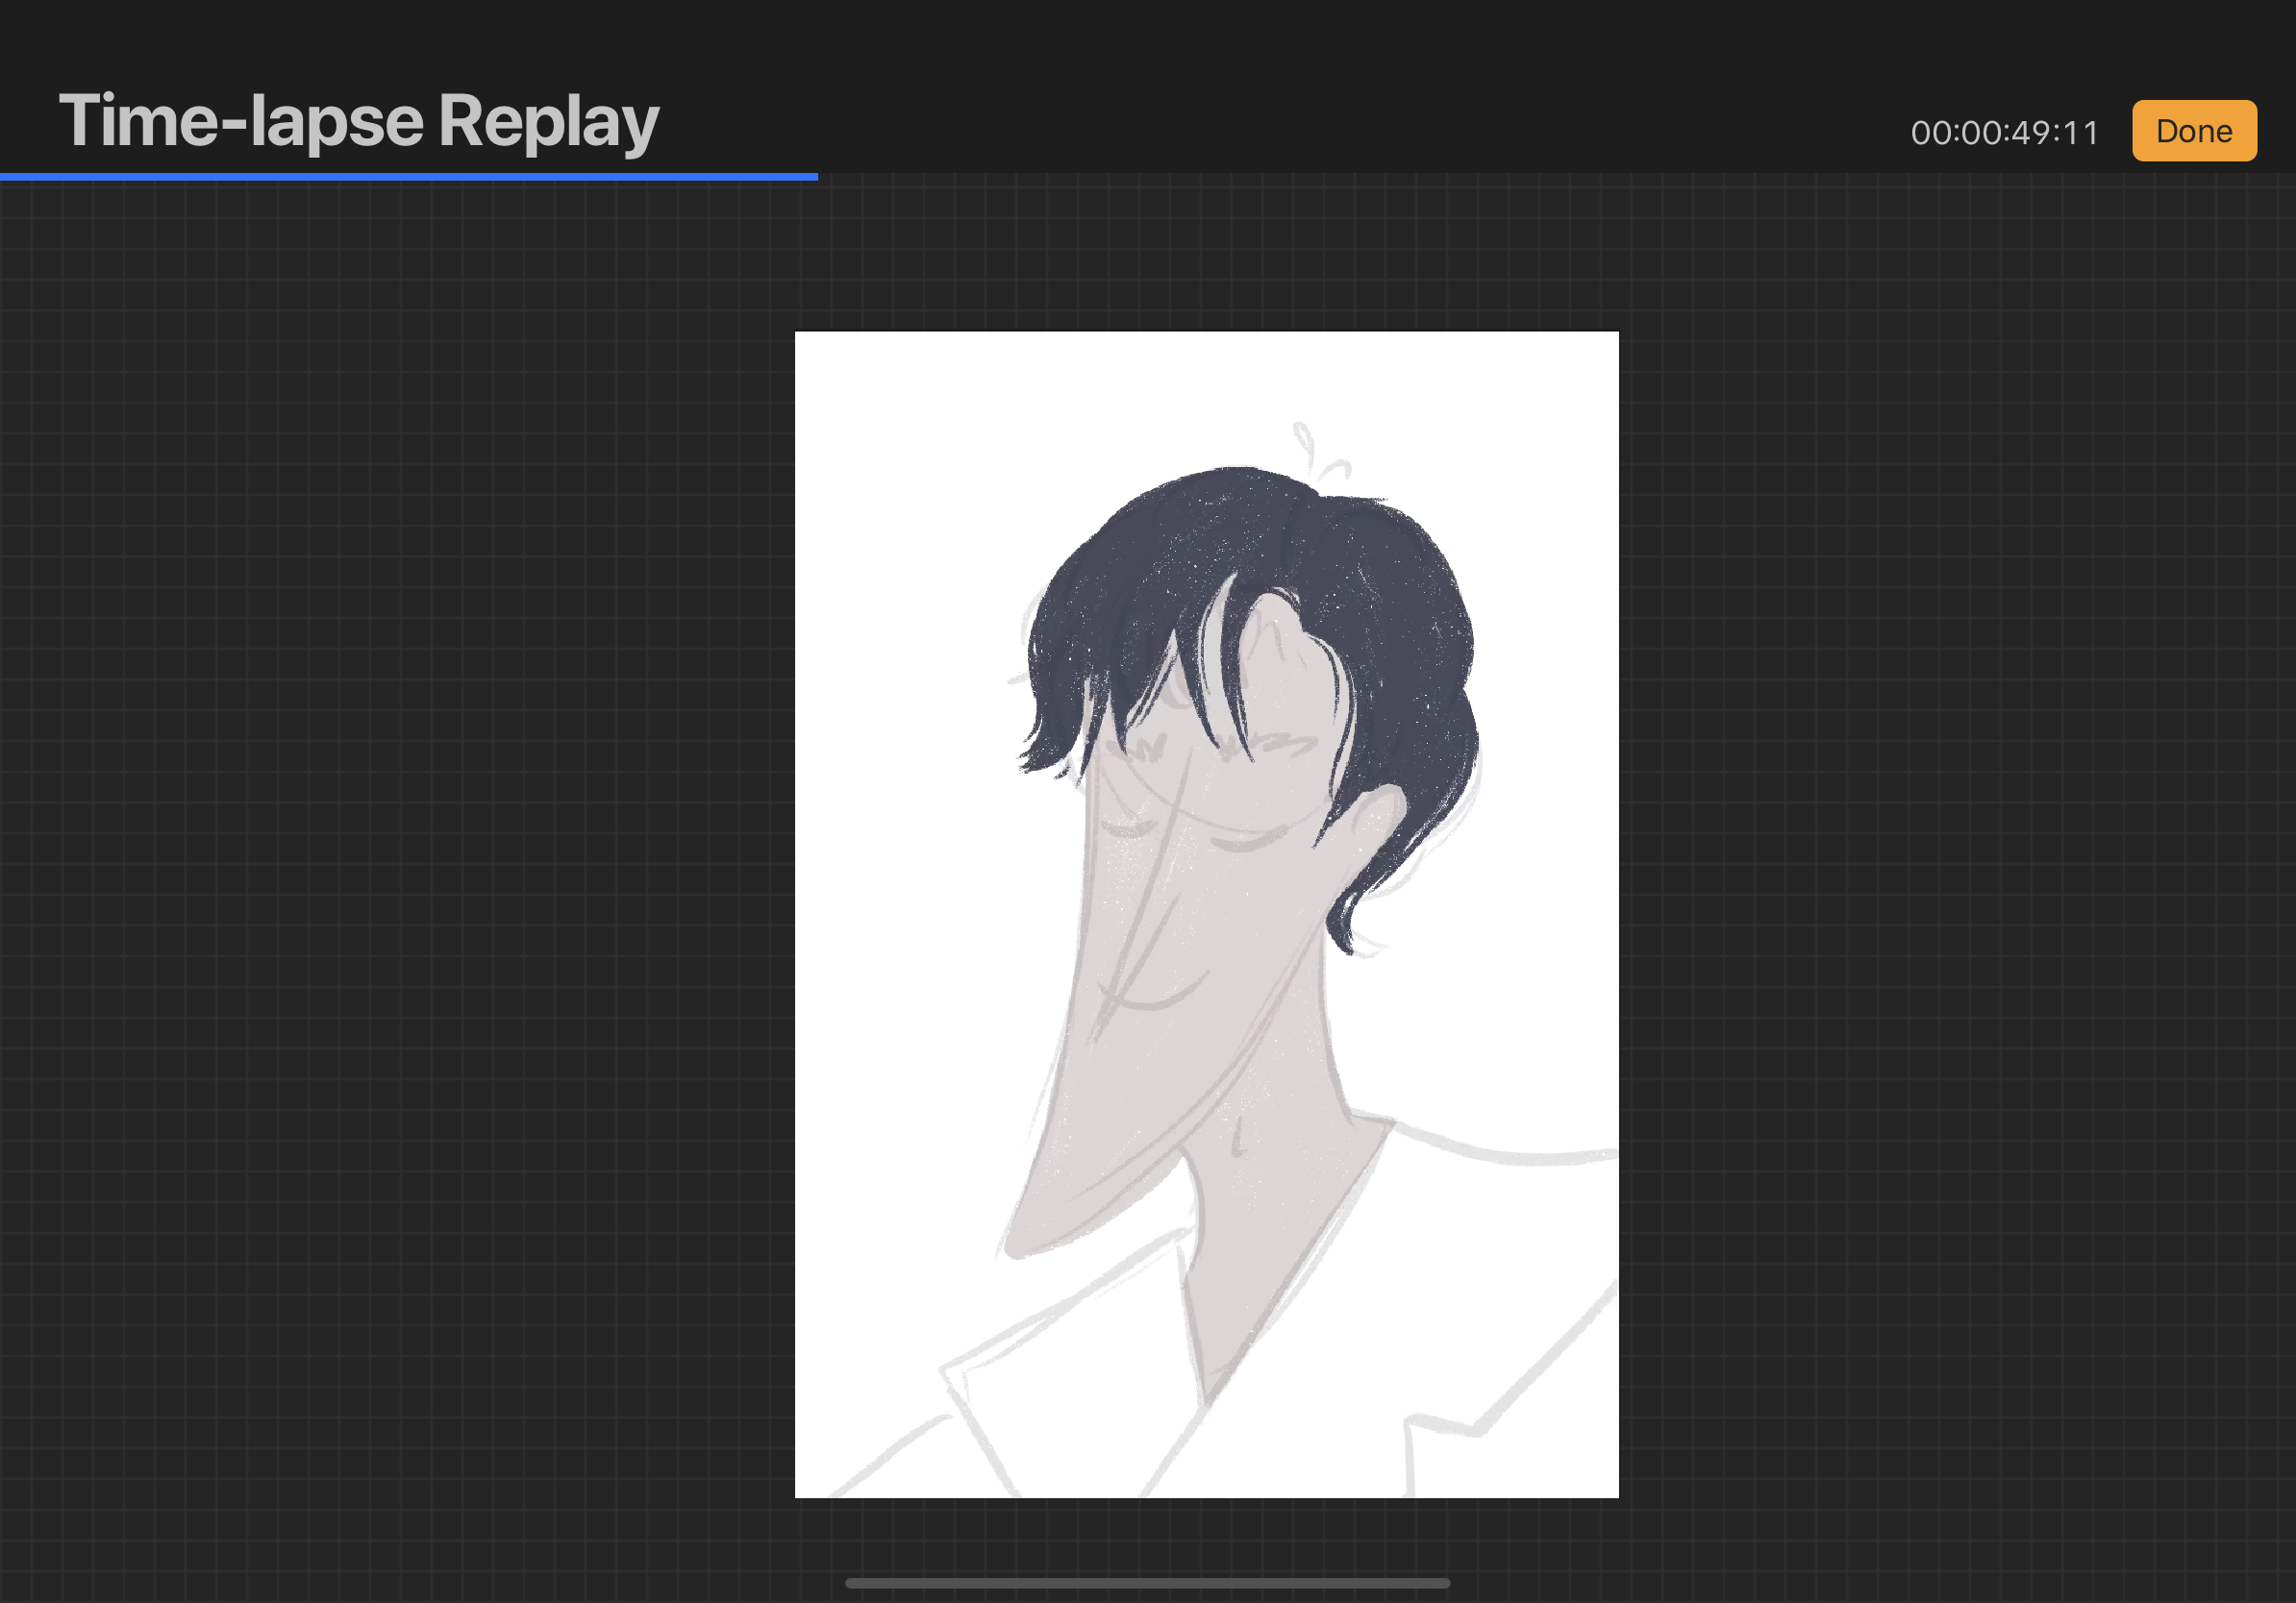This screenshot has height=1603, width=2296.
Task: Click the blue time-lapse progress bar
Action: [x=409, y=177]
